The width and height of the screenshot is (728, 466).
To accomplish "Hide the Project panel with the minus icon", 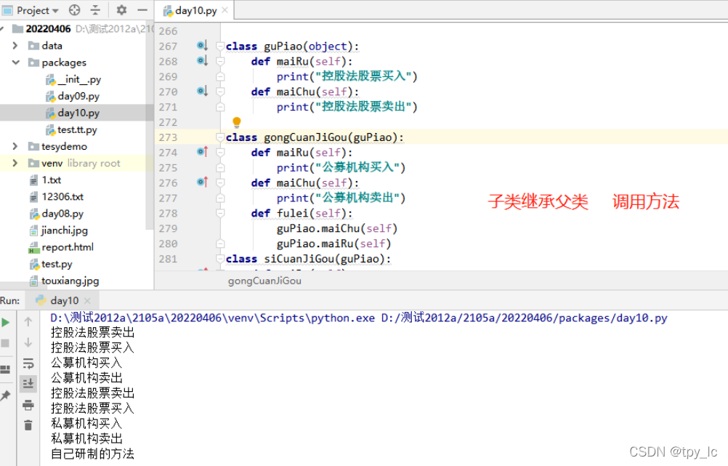I will pos(142,9).
